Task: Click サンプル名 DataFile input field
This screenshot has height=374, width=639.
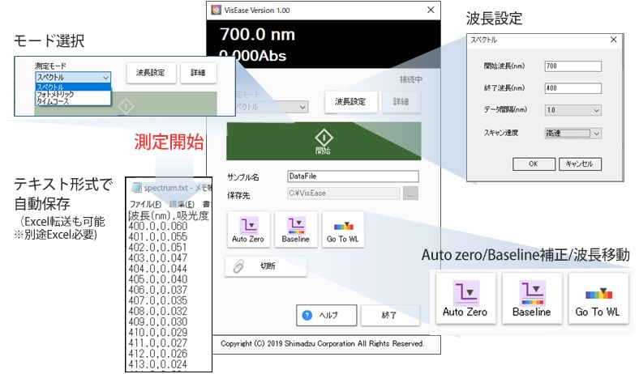Action: pos(353,176)
